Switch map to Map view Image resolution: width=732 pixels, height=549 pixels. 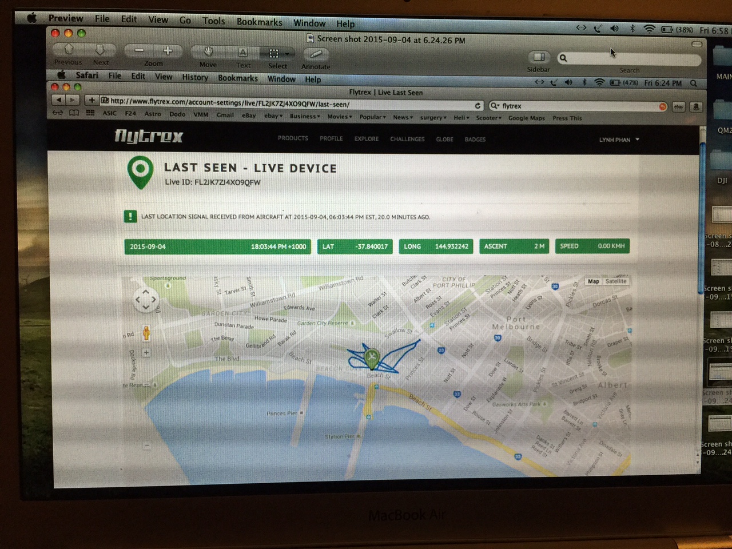pos(594,281)
